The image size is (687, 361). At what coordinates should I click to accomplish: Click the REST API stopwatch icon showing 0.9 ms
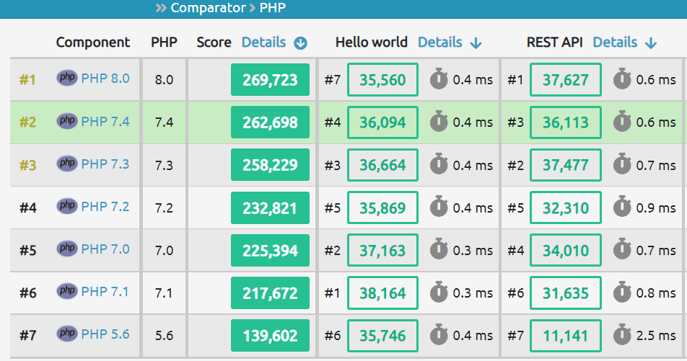[622, 207]
